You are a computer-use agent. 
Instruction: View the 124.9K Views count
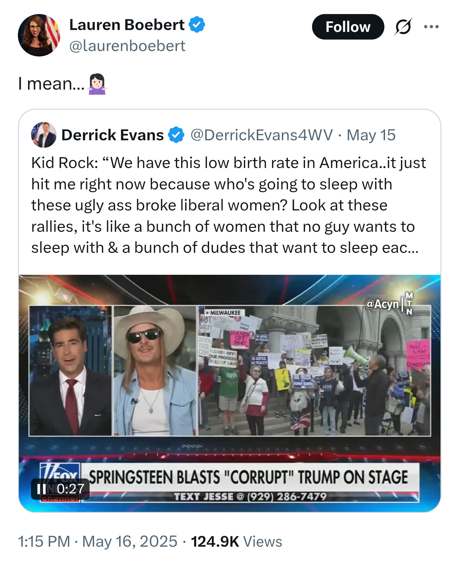pyautogui.click(x=237, y=541)
